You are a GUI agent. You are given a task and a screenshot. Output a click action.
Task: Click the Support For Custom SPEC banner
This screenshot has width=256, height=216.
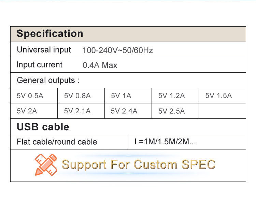(x=128, y=165)
